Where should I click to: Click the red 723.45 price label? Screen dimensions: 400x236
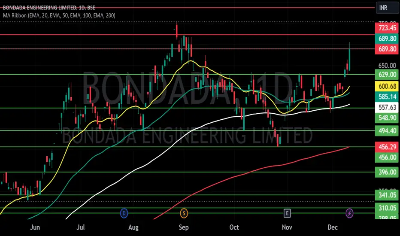[x=387, y=28]
